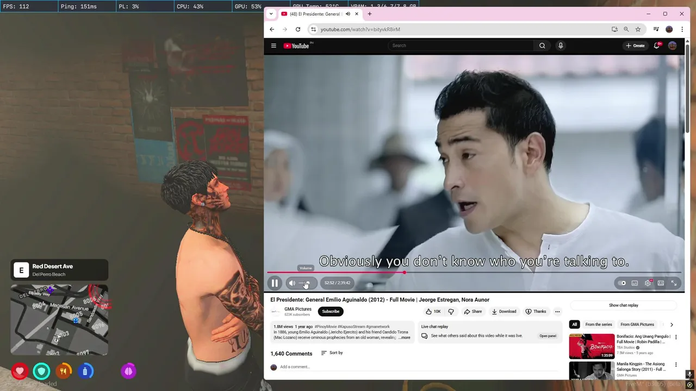This screenshot has width=696, height=391.
Task: Open the GMA Pictures channel avatar
Action: [275, 312]
